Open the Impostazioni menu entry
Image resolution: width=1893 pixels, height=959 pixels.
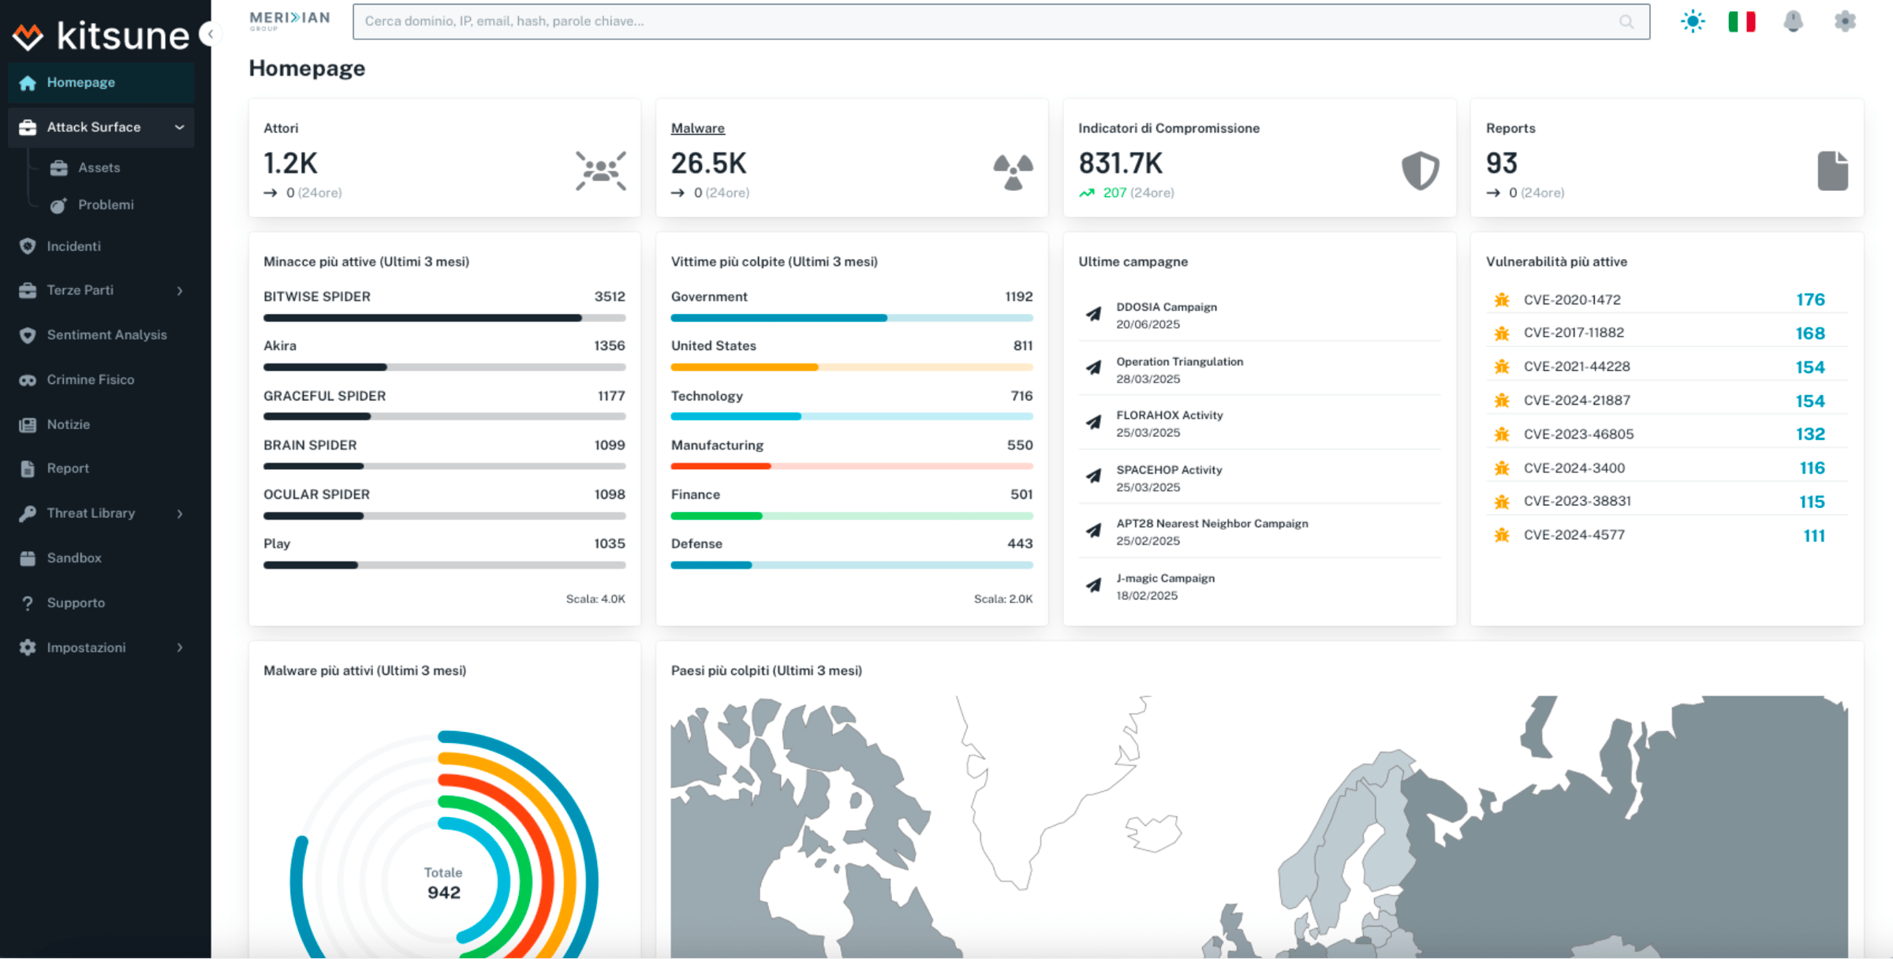click(87, 647)
